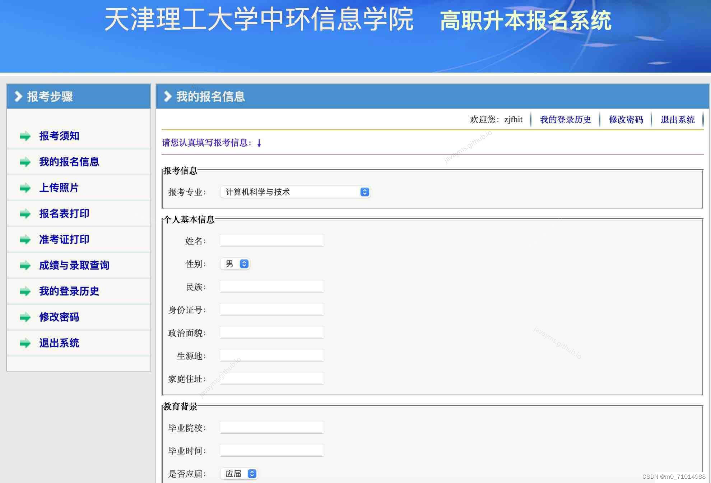The width and height of the screenshot is (711, 483).
Task: Click the blue down arrow after 请您认真填写报考信息
Action: (259, 143)
